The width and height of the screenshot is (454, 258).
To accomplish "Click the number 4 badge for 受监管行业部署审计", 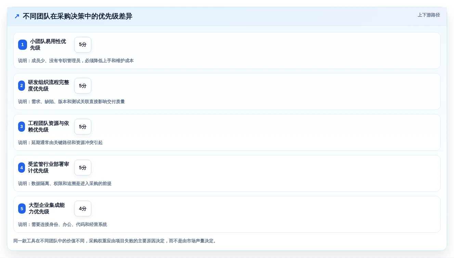I will [22, 168].
